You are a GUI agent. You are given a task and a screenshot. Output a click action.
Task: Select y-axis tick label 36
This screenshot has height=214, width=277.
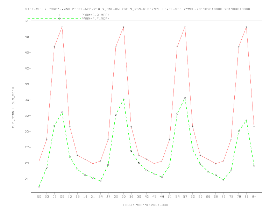click(27, 100)
